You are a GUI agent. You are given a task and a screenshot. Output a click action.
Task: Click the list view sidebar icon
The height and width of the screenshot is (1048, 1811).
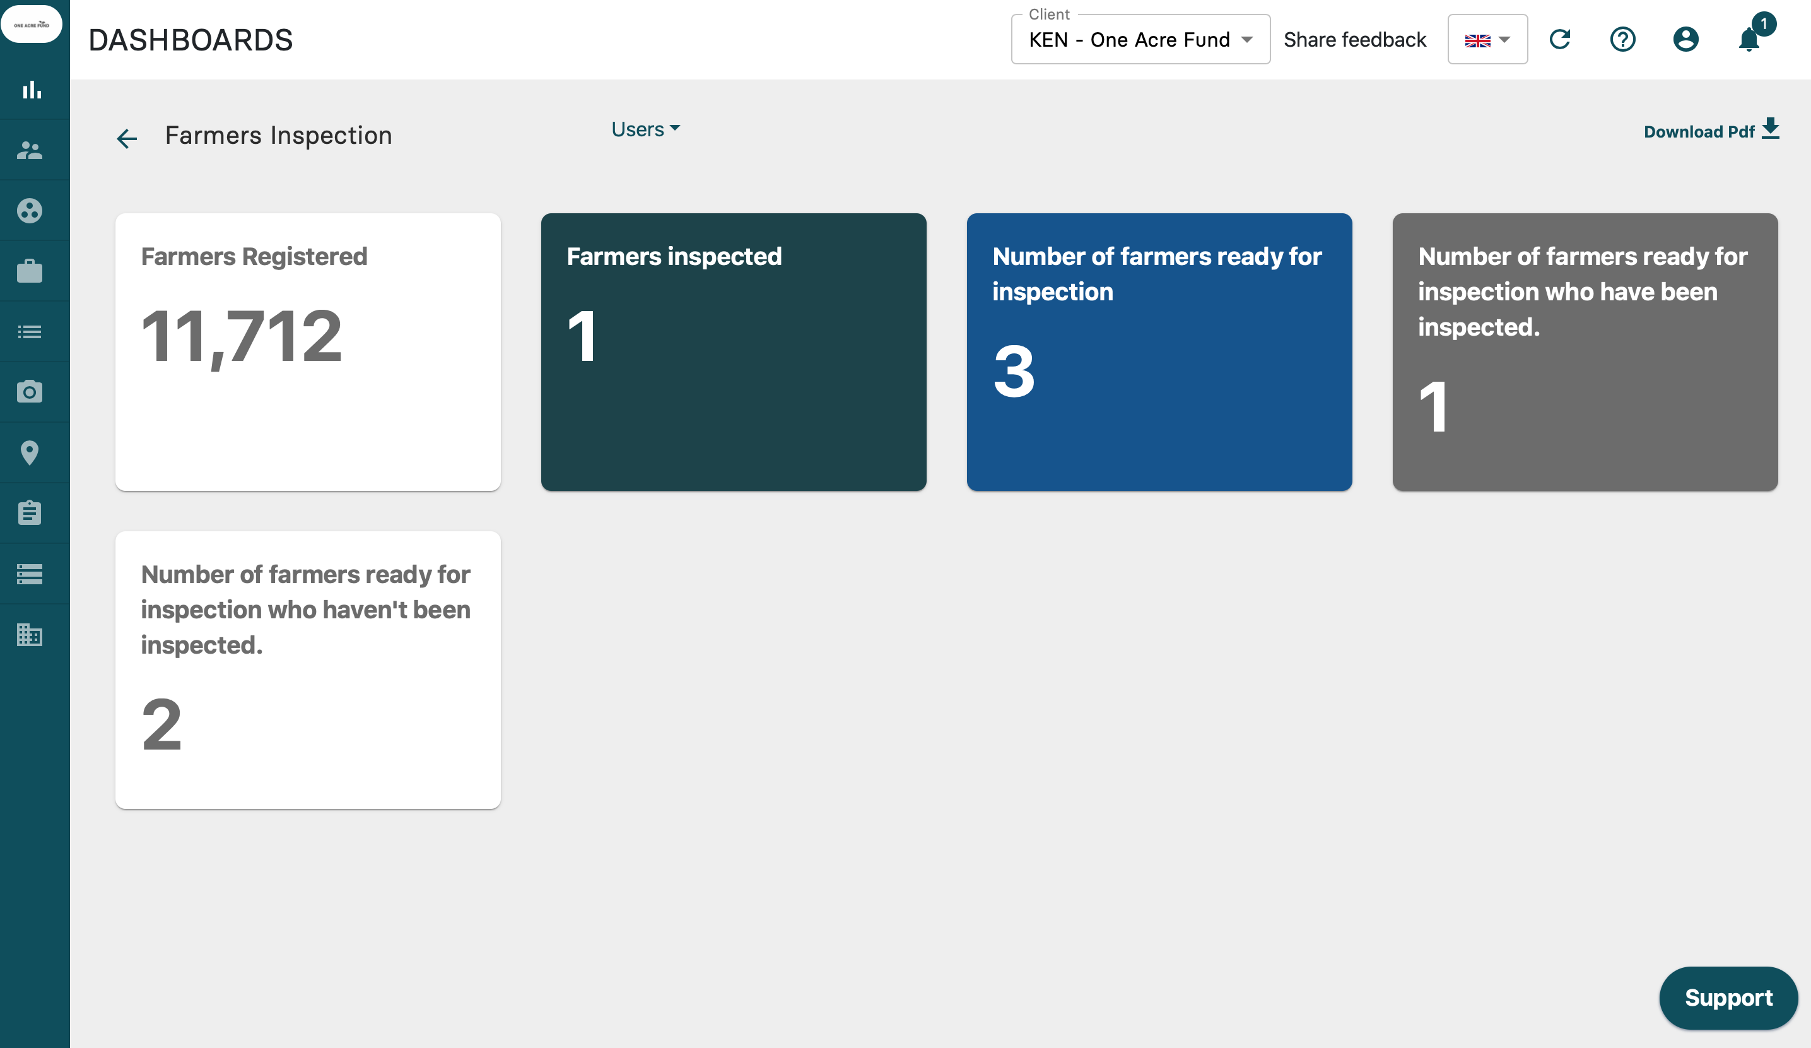30,331
